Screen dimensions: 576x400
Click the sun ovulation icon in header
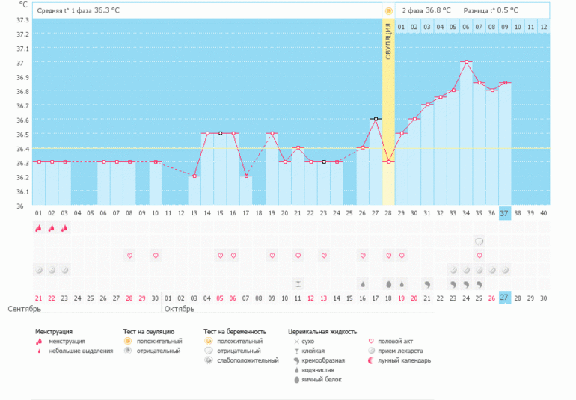pos(388,11)
